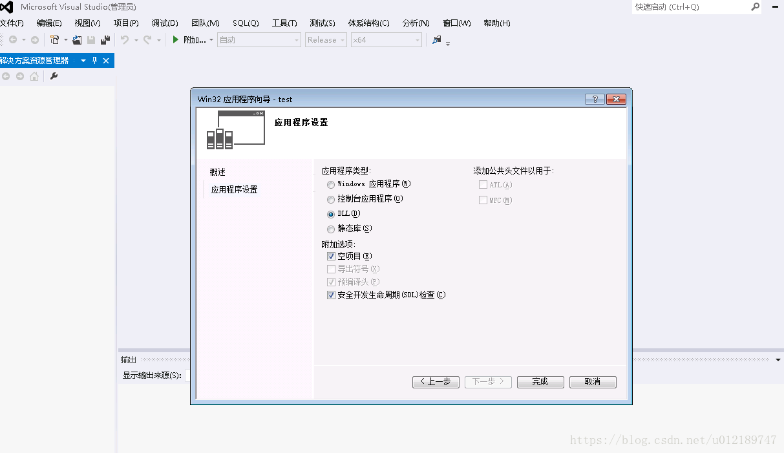Open the toolbar overflow options arrow
Viewport: 784px width, 453px height.
[x=448, y=44]
